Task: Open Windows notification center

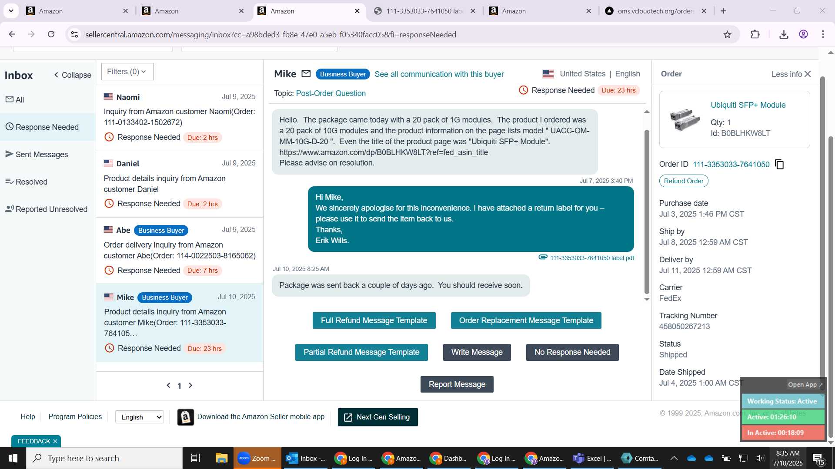Action: coord(818,459)
